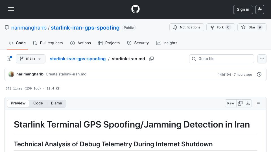Open the Pull requests tab

[48, 43]
